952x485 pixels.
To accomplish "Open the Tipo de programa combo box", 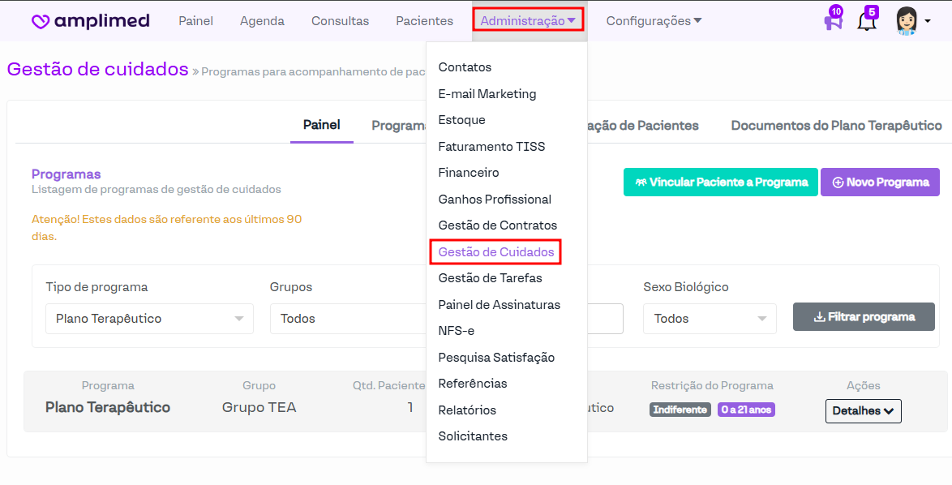I will pos(149,319).
